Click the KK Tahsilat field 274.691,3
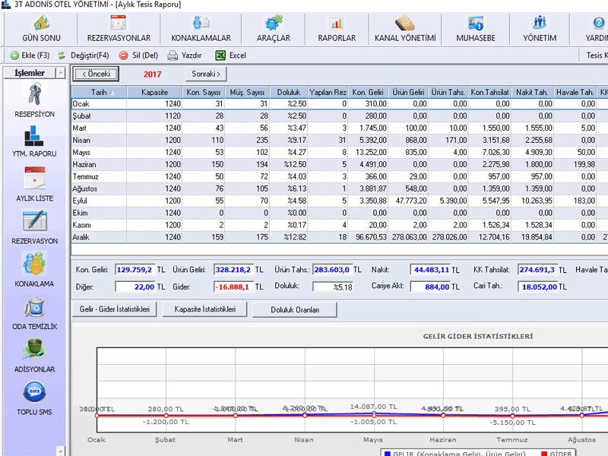 click(538, 270)
